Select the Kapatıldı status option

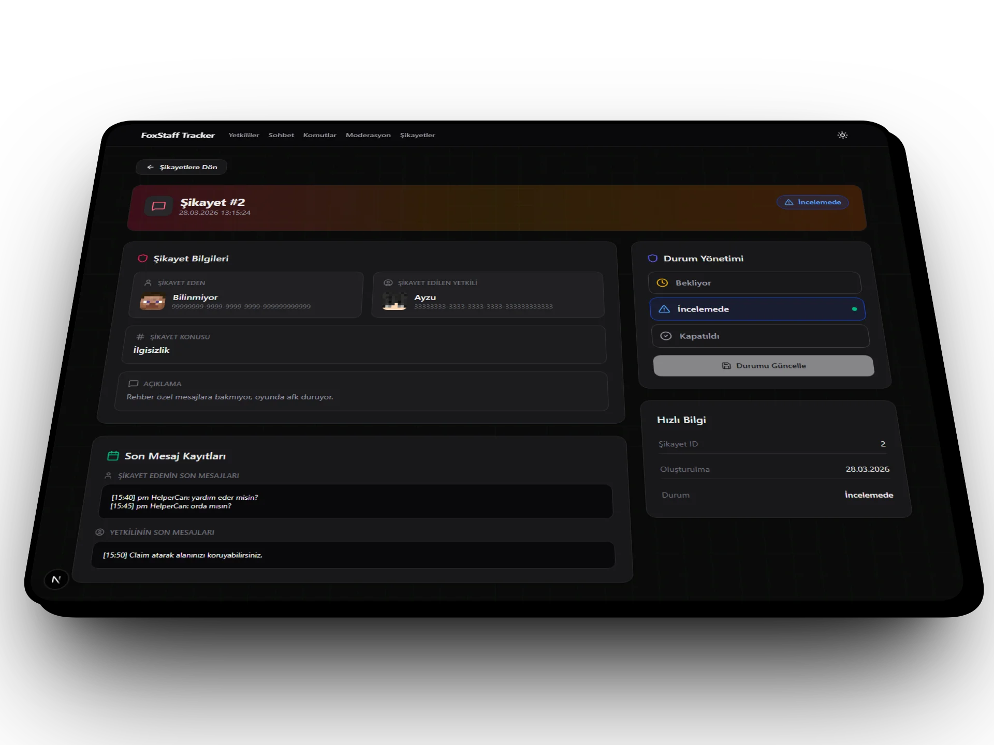(x=761, y=336)
